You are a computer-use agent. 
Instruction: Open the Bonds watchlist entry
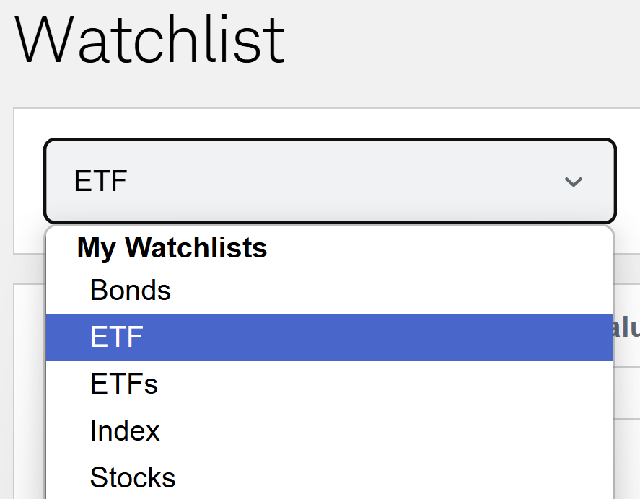131,291
